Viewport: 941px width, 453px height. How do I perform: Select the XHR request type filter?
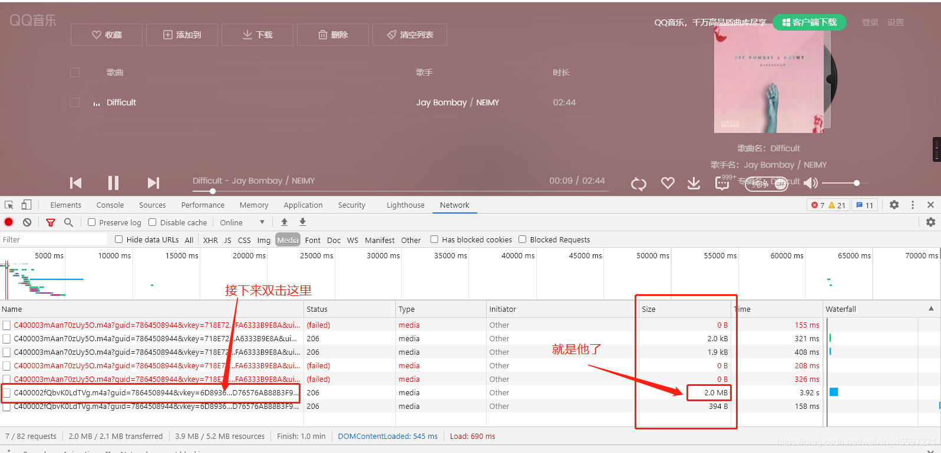point(210,240)
